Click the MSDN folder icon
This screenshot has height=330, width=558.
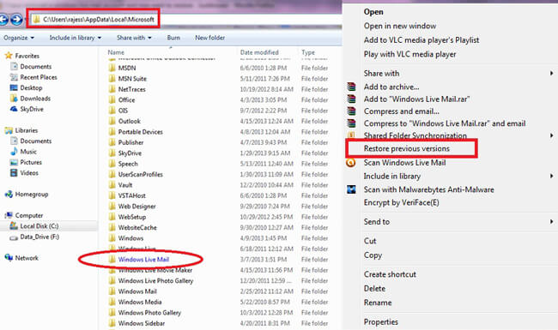[x=112, y=68]
